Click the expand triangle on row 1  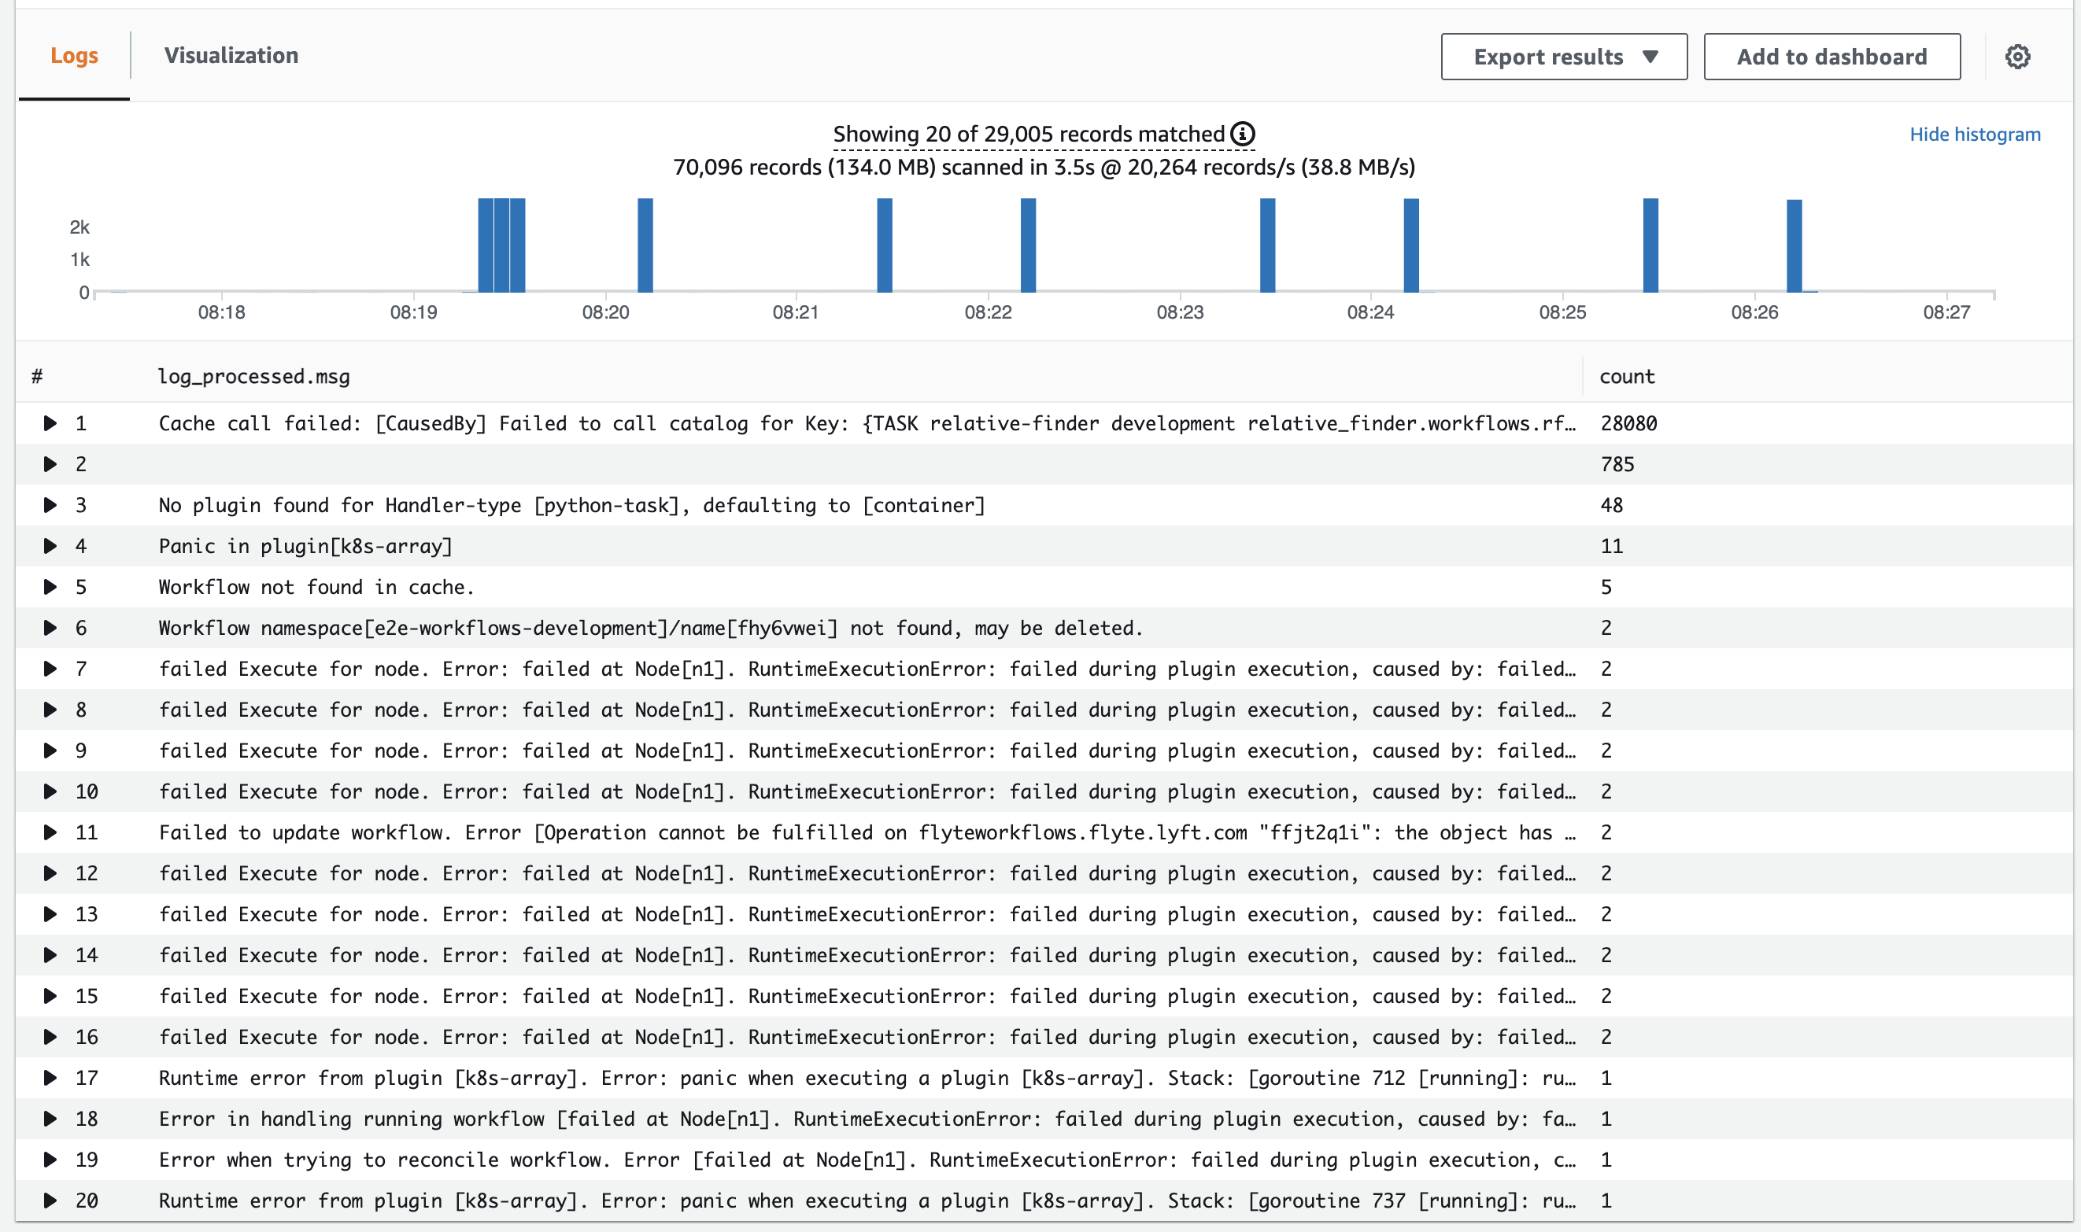tap(50, 422)
